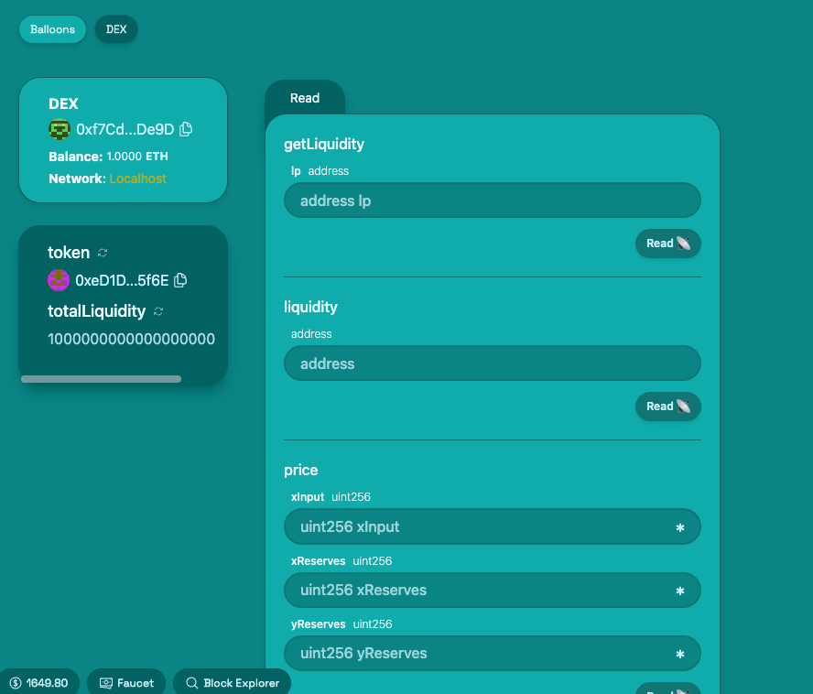Focus the address lp input field

pos(492,201)
